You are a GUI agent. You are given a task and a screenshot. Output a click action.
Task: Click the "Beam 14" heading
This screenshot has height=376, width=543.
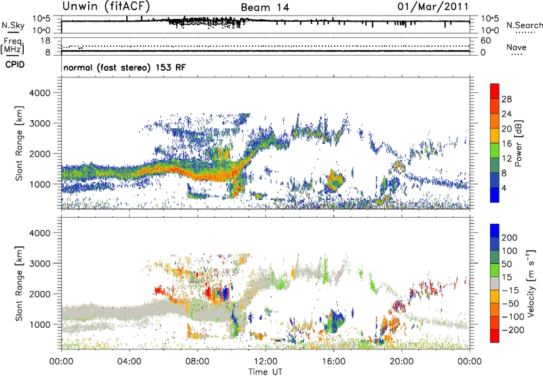265,7
